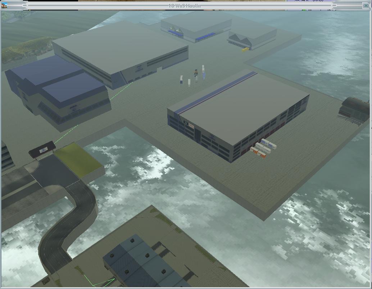Close the 18 WoS Haulin window
372x289 pixels.
(367, 5)
